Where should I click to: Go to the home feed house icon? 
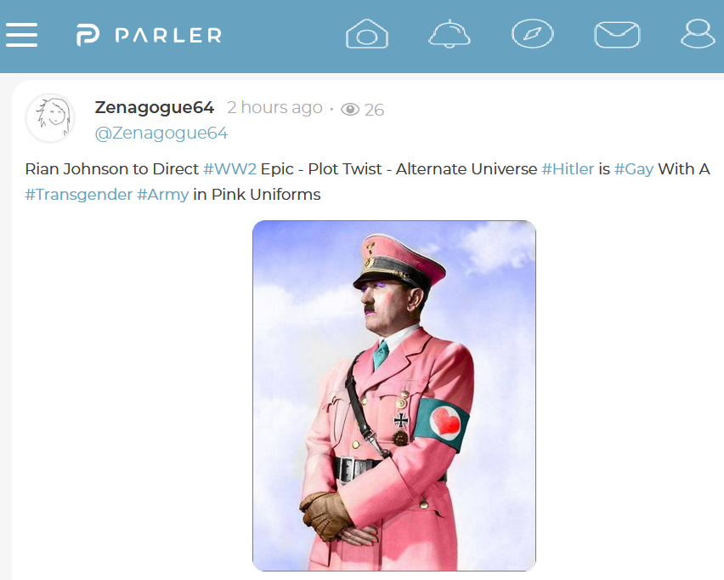(x=367, y=33)
